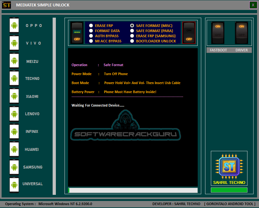Toggle the FASTBOOT rocker switch
Image resolution: width=259 pixels, height=208 pixels.
click(218, 33)
